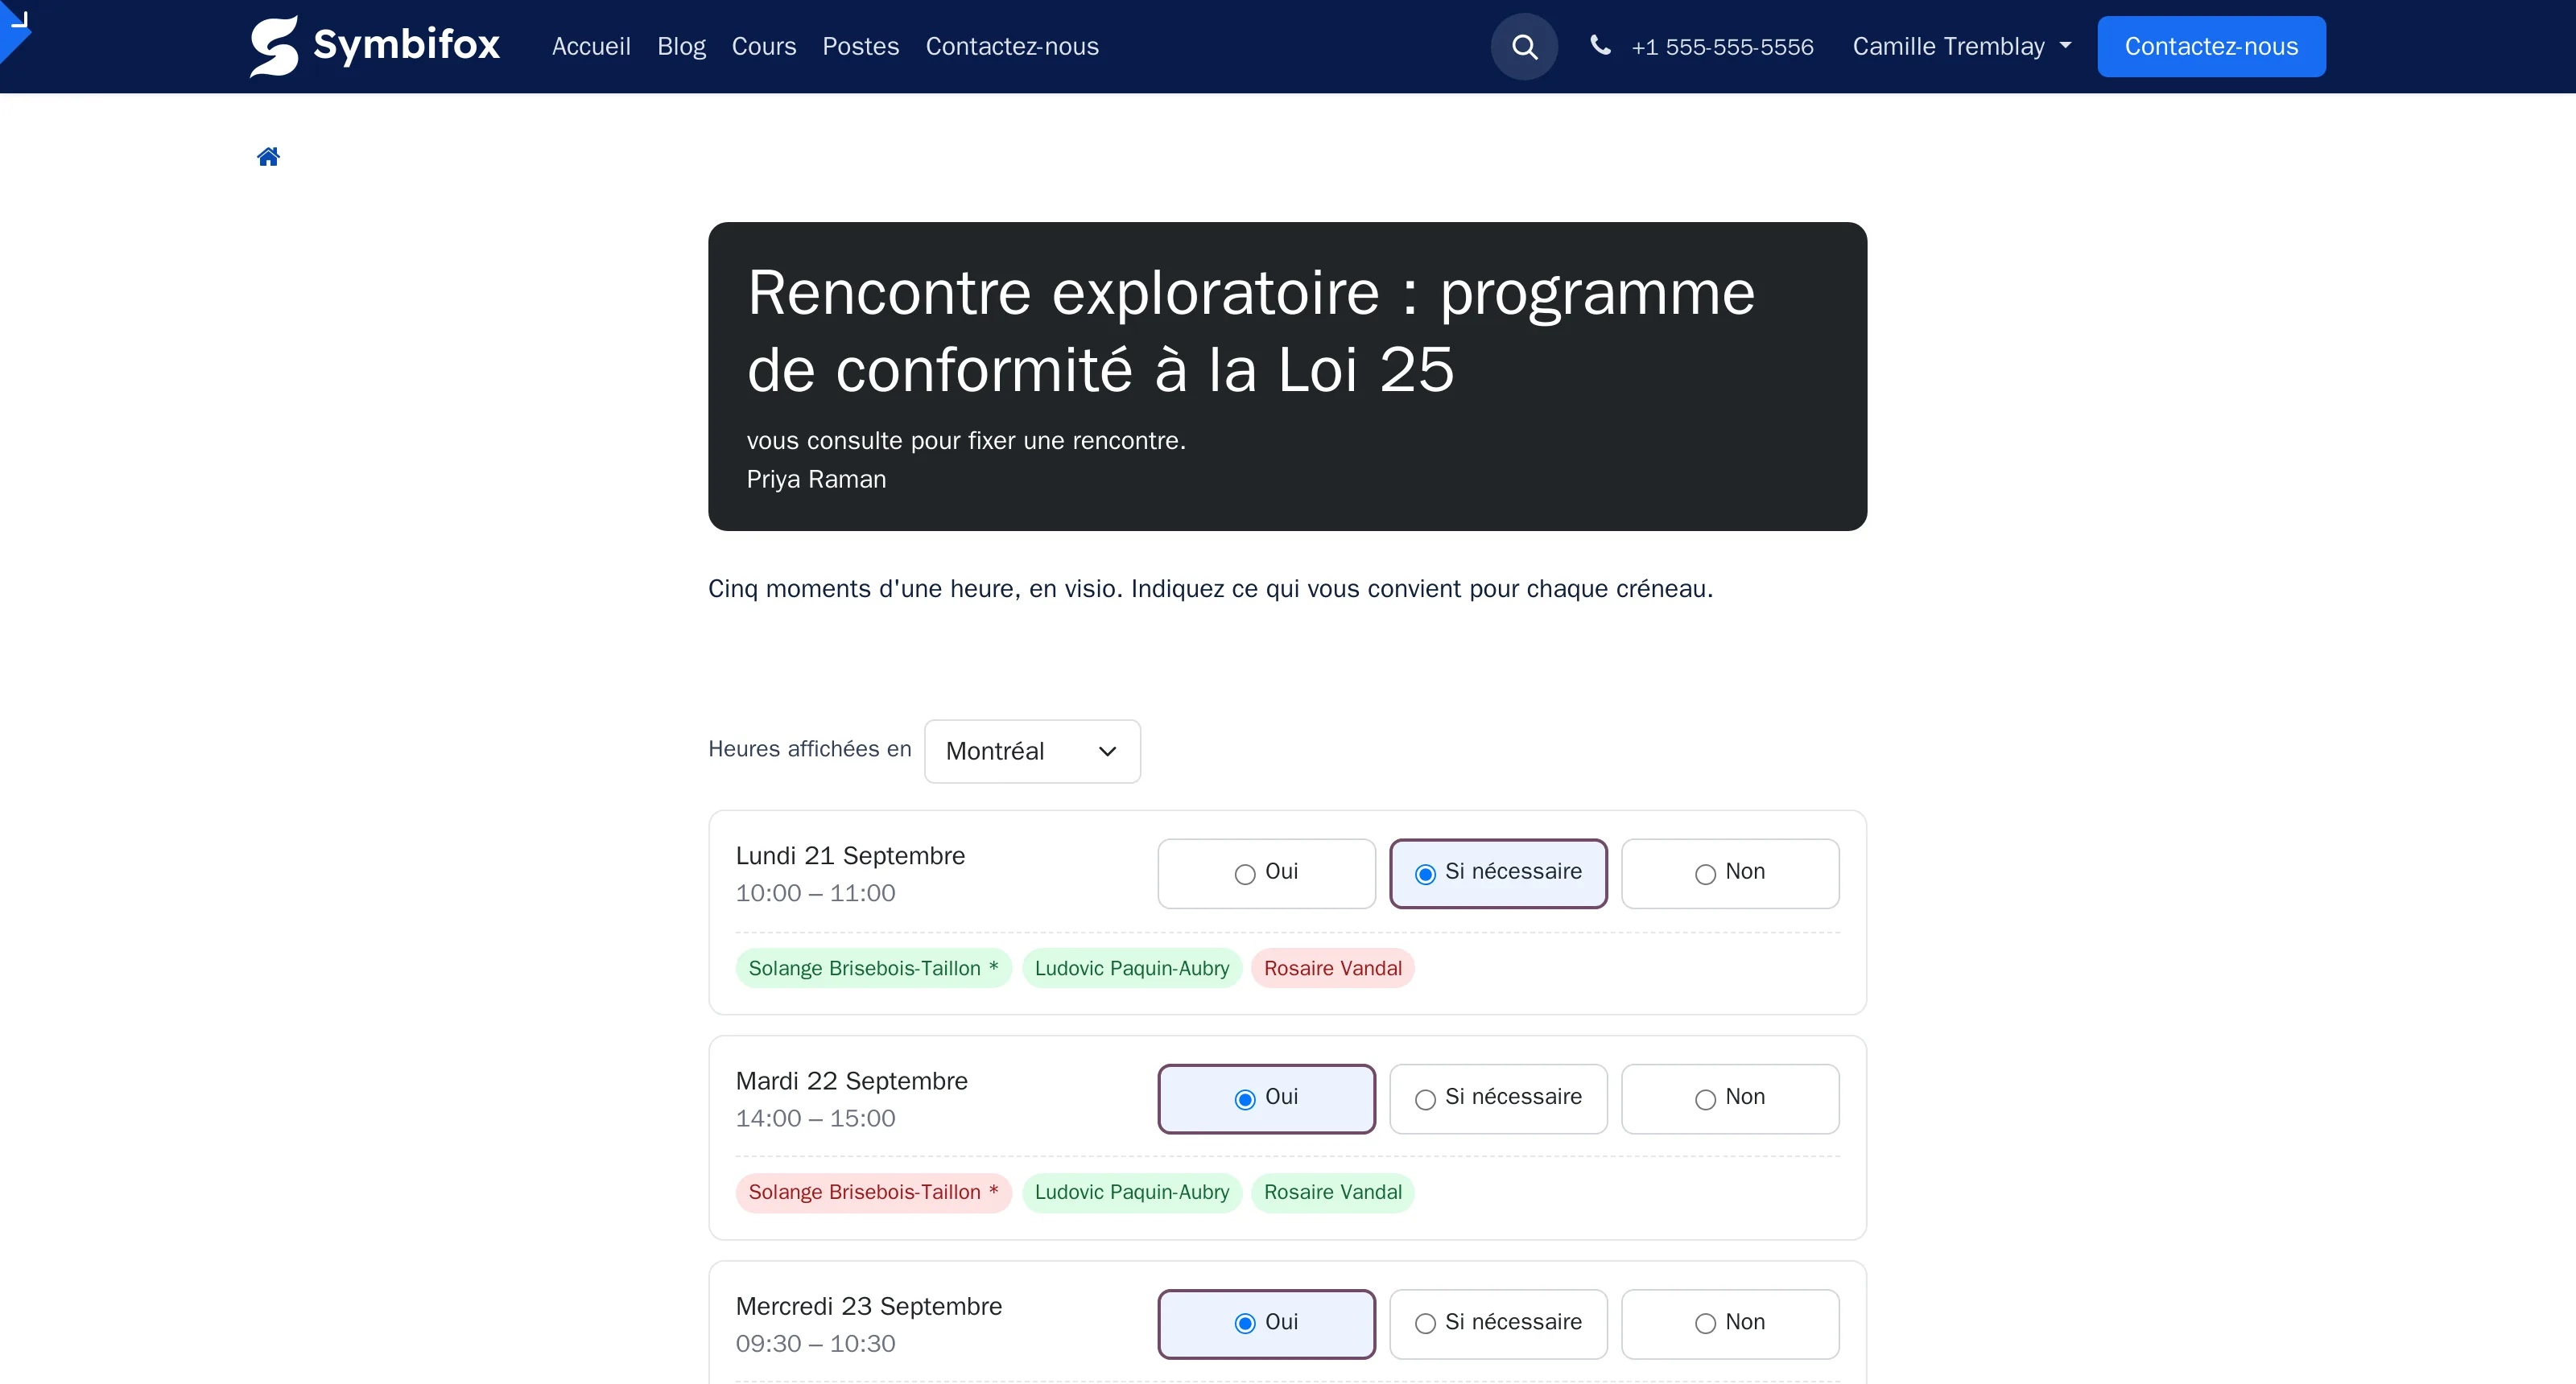The width and height of the screenshot is (2576, 1384).
Task: Go to breadcrumb home icon
Action: pos(268,157)
